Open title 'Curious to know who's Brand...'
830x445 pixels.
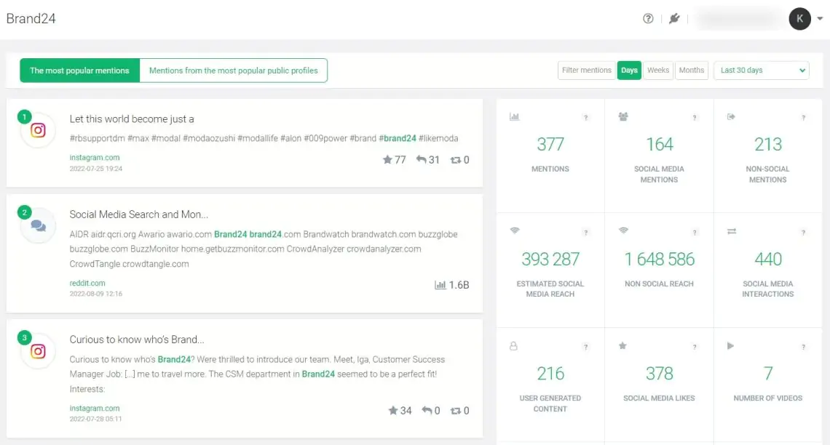tap(137, 340)
